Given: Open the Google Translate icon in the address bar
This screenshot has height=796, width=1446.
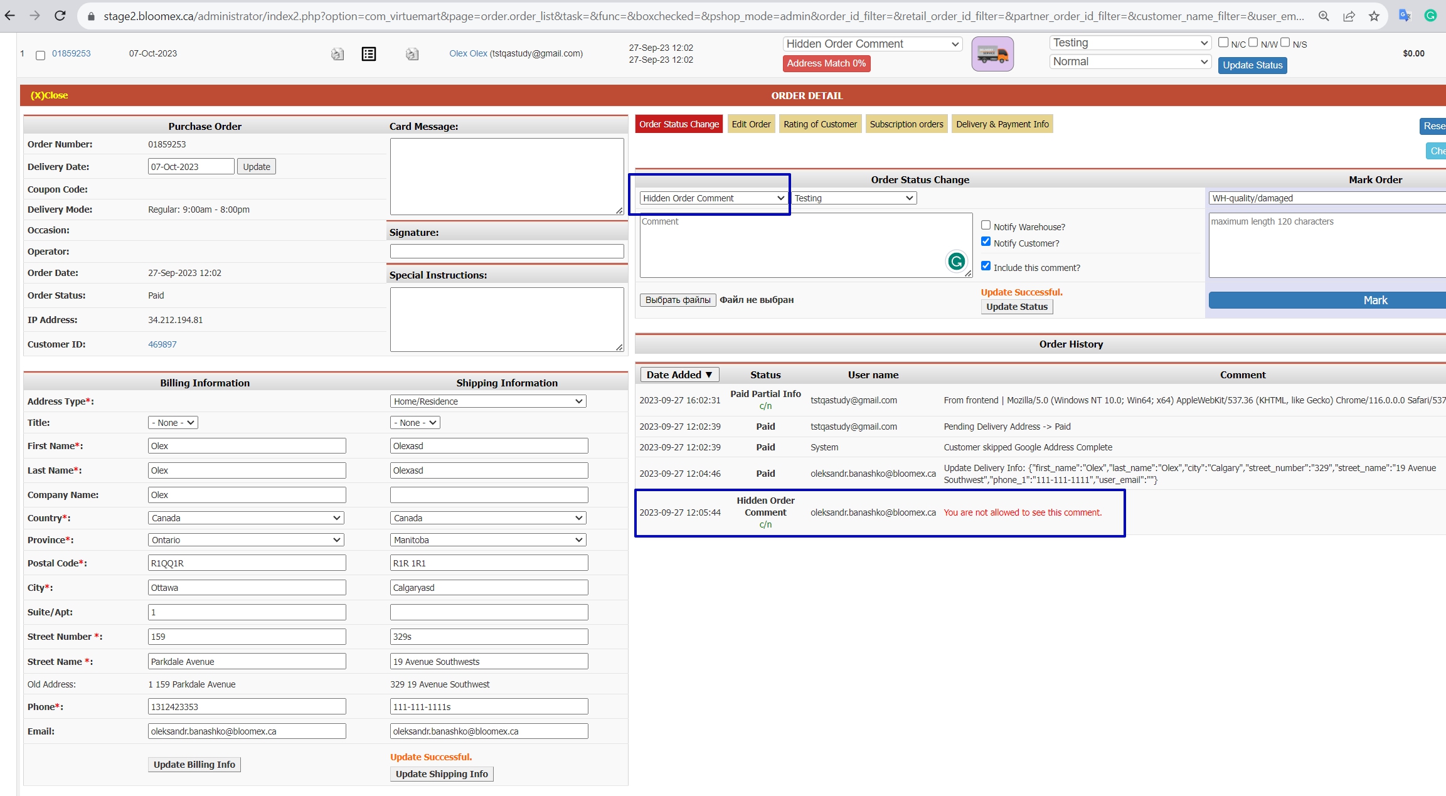Looking at the screenshot, I should 1405,16.
